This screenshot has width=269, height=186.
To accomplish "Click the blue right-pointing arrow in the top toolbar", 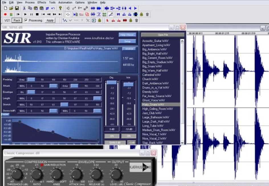I will (136, 8).
